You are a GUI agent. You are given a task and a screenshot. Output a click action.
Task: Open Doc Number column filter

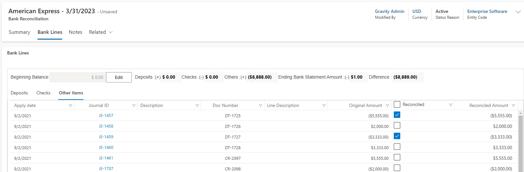260,106
